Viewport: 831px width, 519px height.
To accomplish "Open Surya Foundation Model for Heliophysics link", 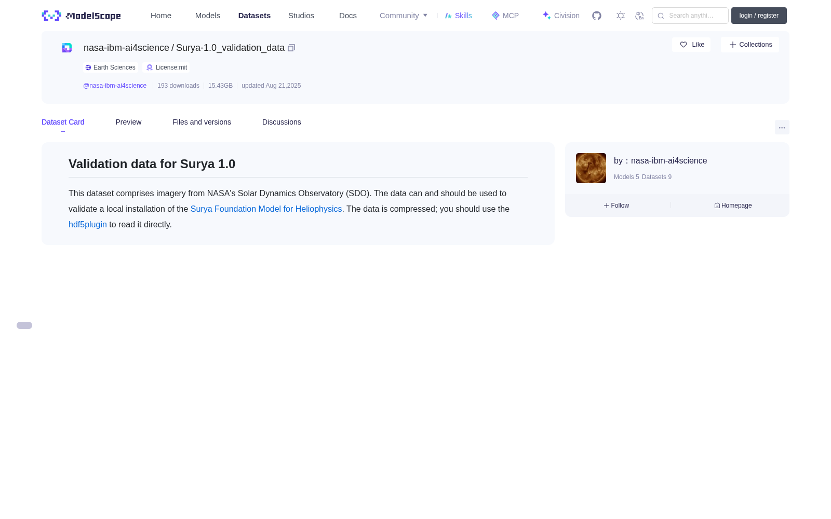I will coord(266,209).
